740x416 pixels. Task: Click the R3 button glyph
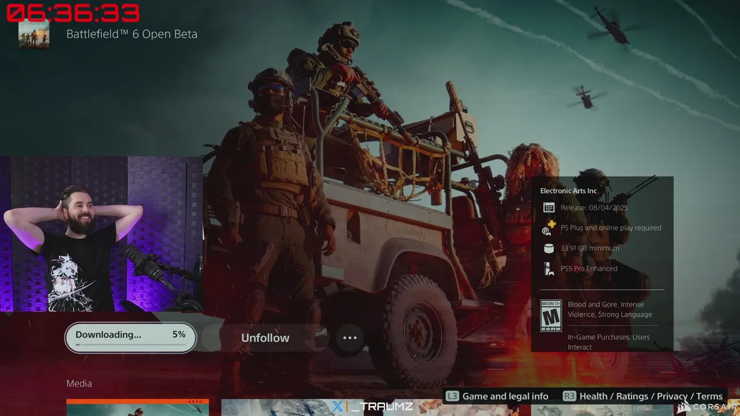[x=569, y=396]
